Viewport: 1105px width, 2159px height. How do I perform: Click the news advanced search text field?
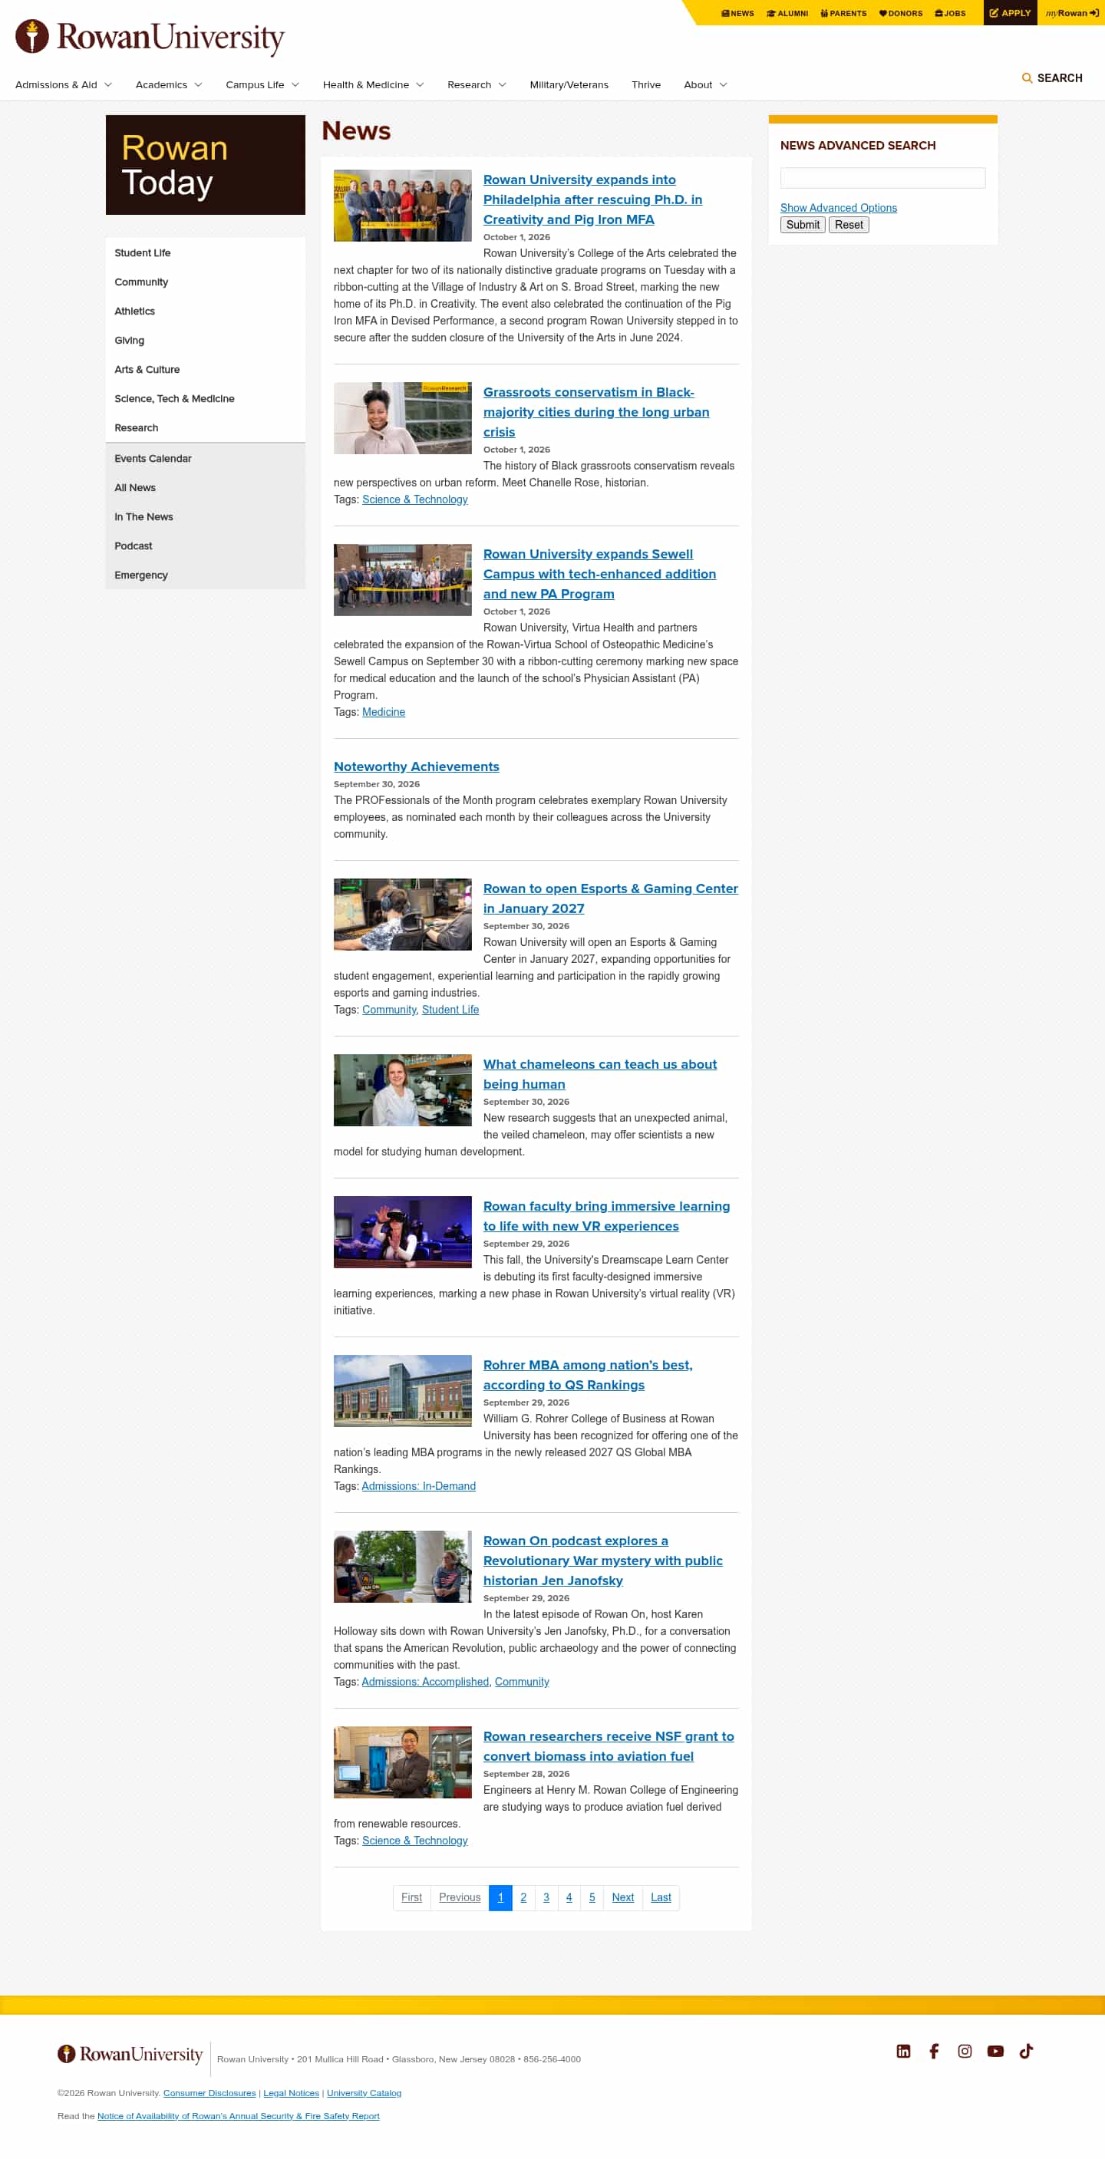[x=882, y=178]
